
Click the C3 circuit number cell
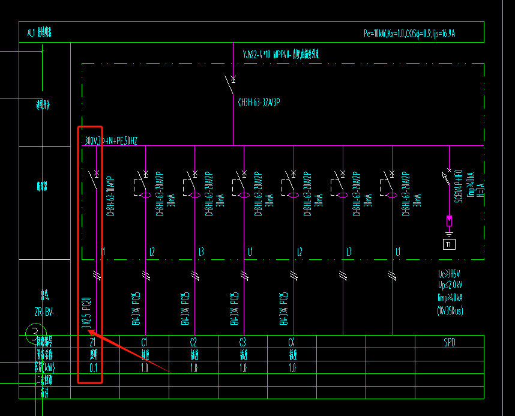242,342
